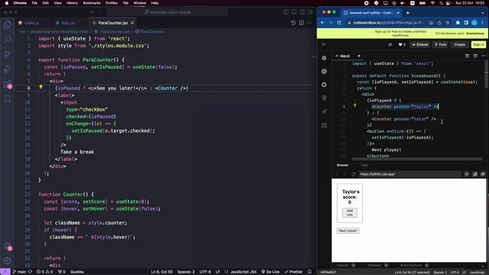Toggle Chrome side panel

466,22
